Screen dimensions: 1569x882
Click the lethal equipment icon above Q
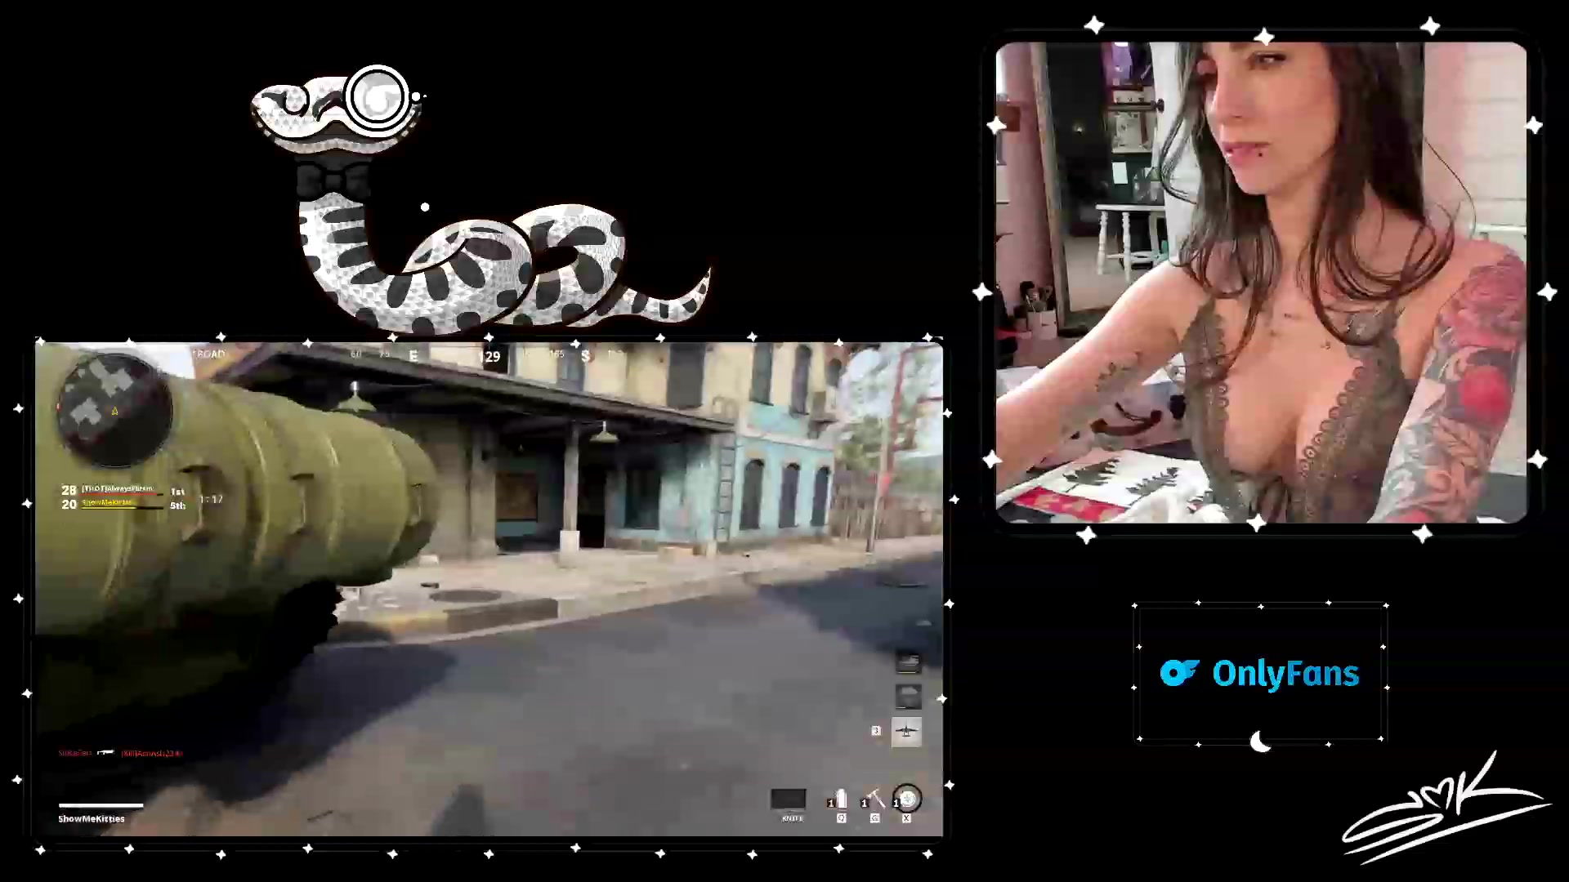840,800
